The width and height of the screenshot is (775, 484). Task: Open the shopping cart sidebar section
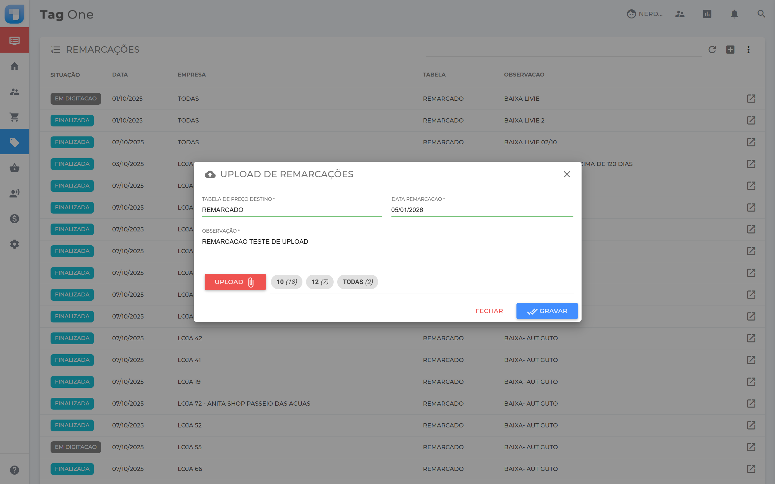15,117
